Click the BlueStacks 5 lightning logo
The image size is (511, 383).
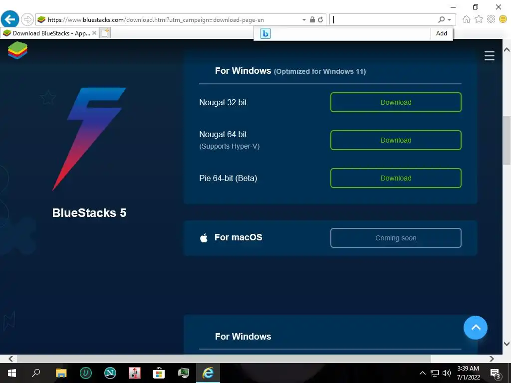tap(89, 139)
